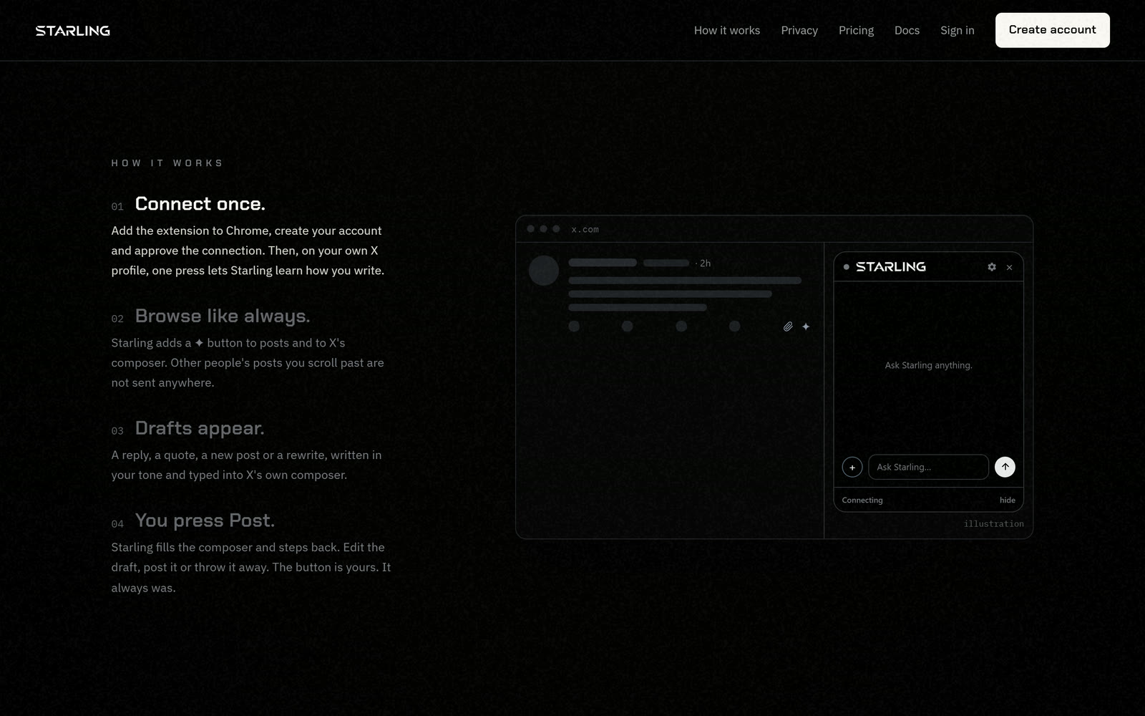This screenshot has height=716, width=1145.
Task: Open the Docs link
Action: [907, 30]
